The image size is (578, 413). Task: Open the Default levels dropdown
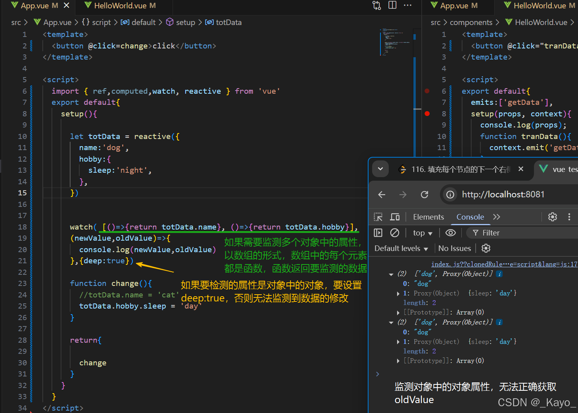(401, 249)
